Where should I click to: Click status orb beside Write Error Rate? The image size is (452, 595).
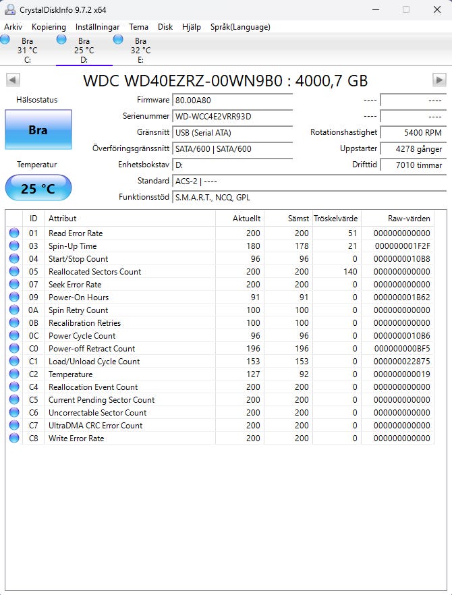click(14, 438)
